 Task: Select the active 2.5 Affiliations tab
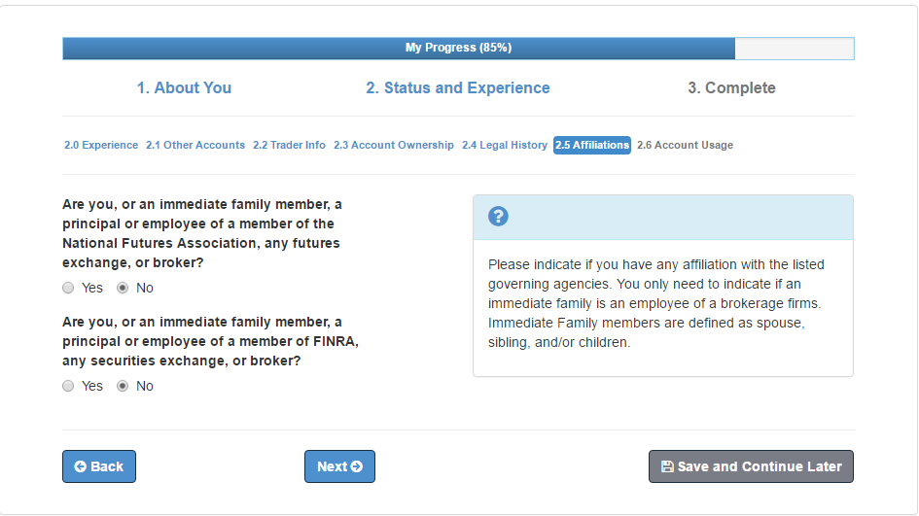click(592, 145)
